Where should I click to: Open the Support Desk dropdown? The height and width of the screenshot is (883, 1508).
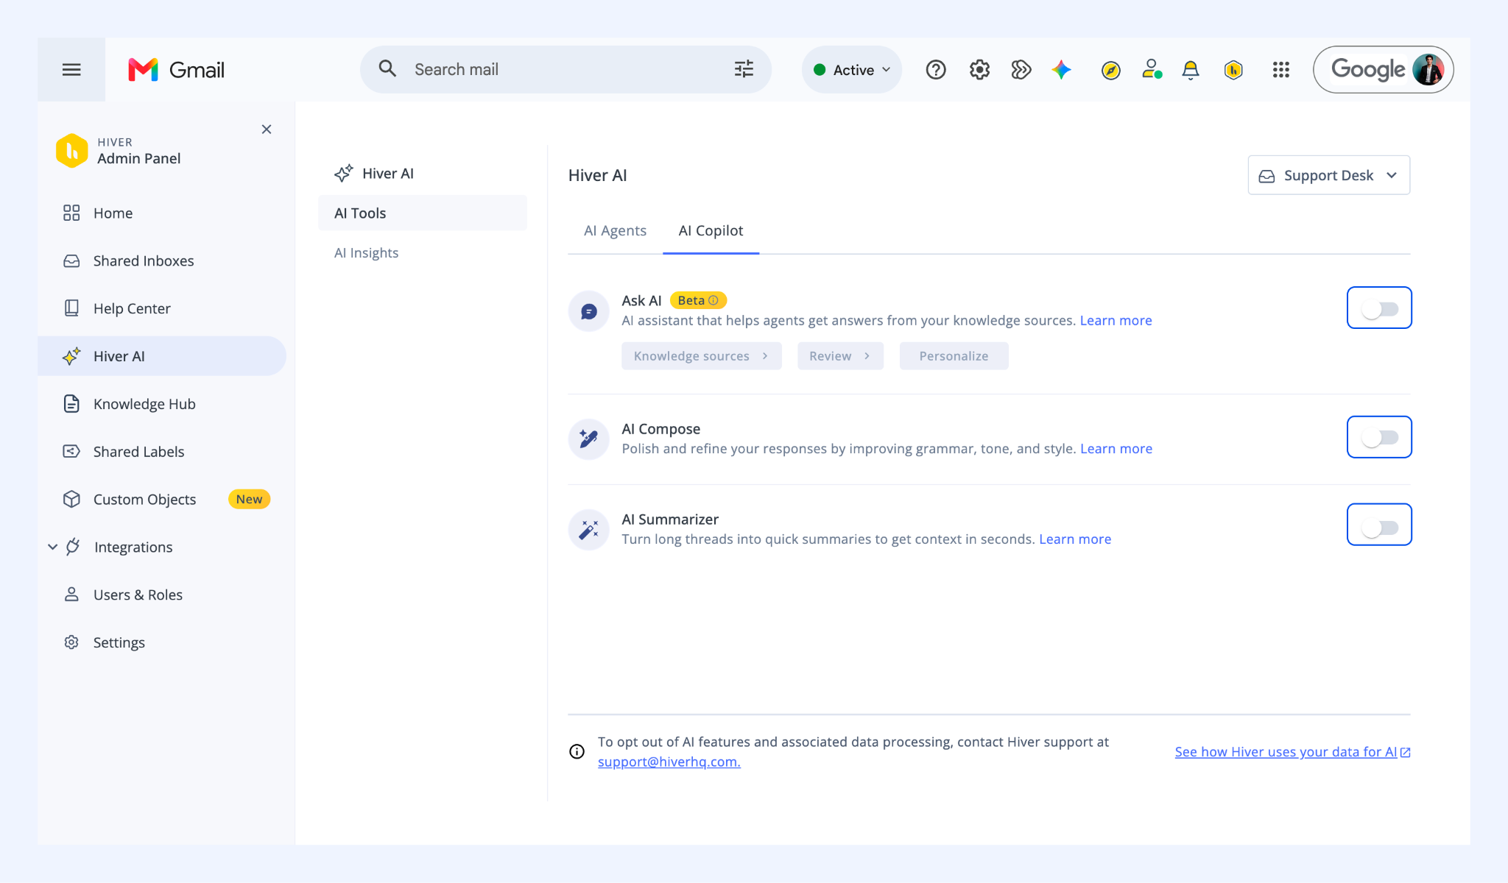point(1328,175)
